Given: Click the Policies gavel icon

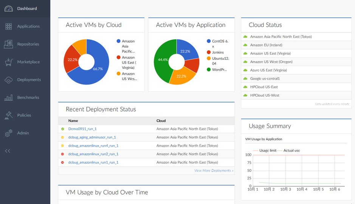Looking at the screenshot, I should pos(8,115).
